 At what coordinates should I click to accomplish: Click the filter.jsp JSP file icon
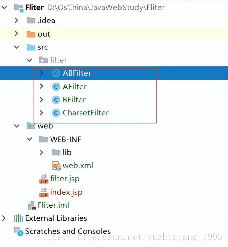(44, 179)
